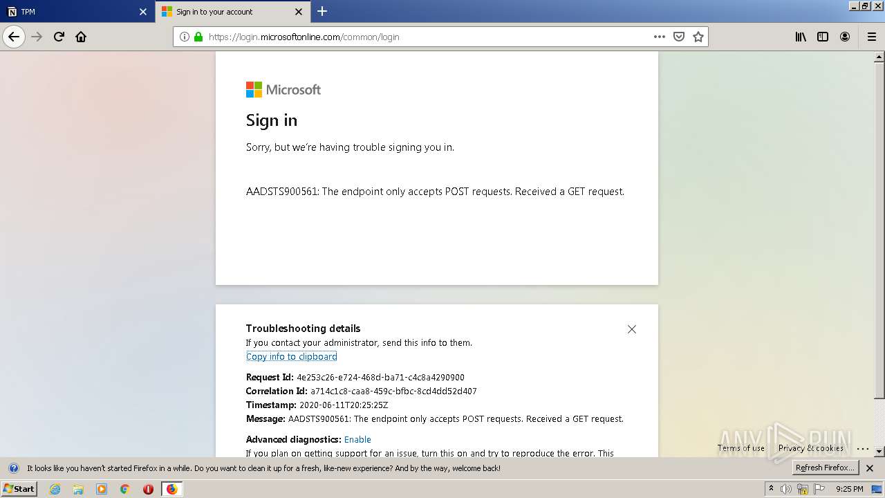Click the Request Id value text

click(x=380, y=377)
